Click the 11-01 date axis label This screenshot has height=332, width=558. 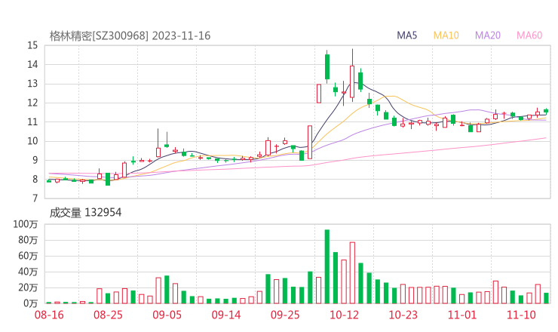click(462, 315)
